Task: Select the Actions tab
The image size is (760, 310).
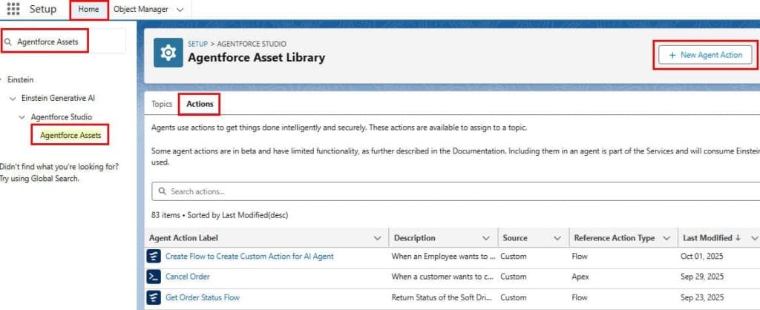Action: click(200, 104)
